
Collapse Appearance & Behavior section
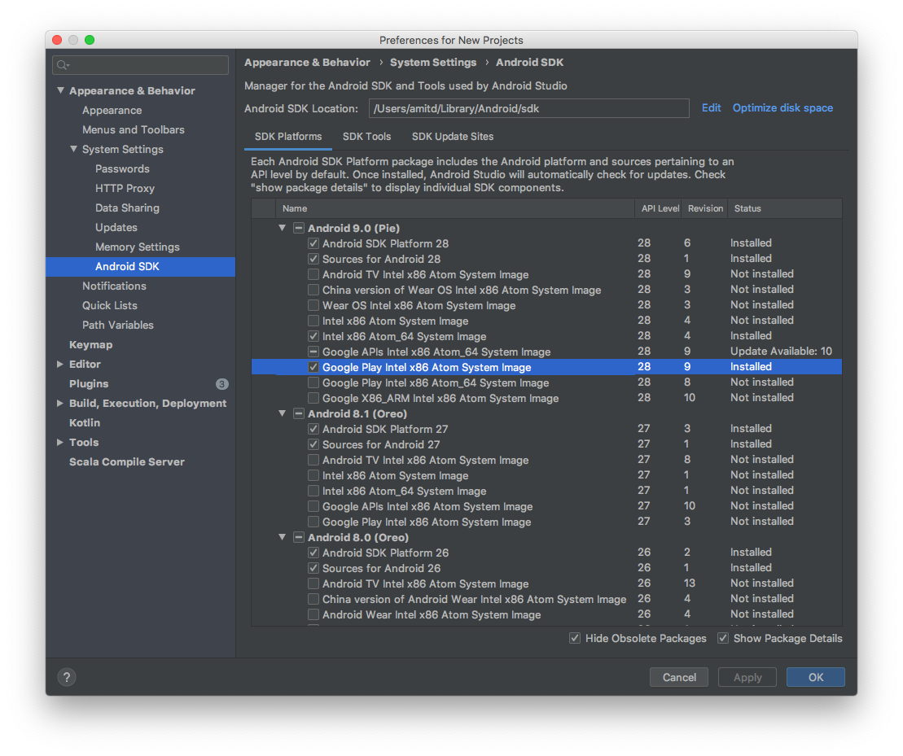point(60,90)
